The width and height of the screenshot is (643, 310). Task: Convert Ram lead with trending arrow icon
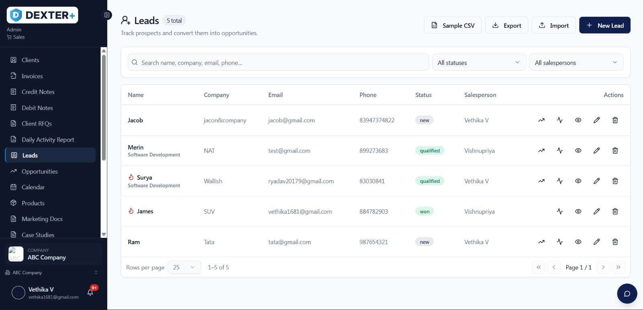[541, 242]
